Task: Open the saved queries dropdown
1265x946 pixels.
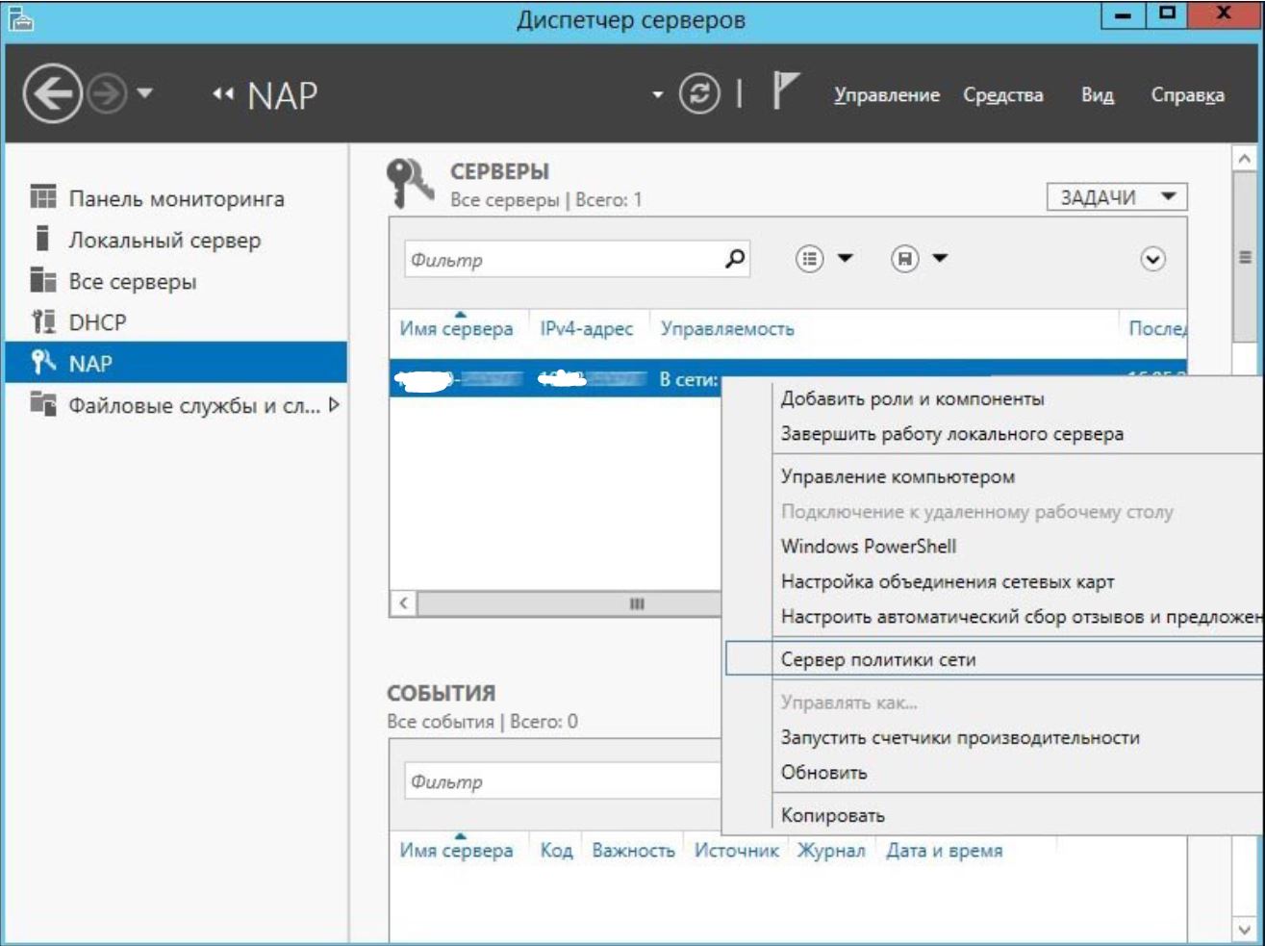Action: (x=920, y=259)
